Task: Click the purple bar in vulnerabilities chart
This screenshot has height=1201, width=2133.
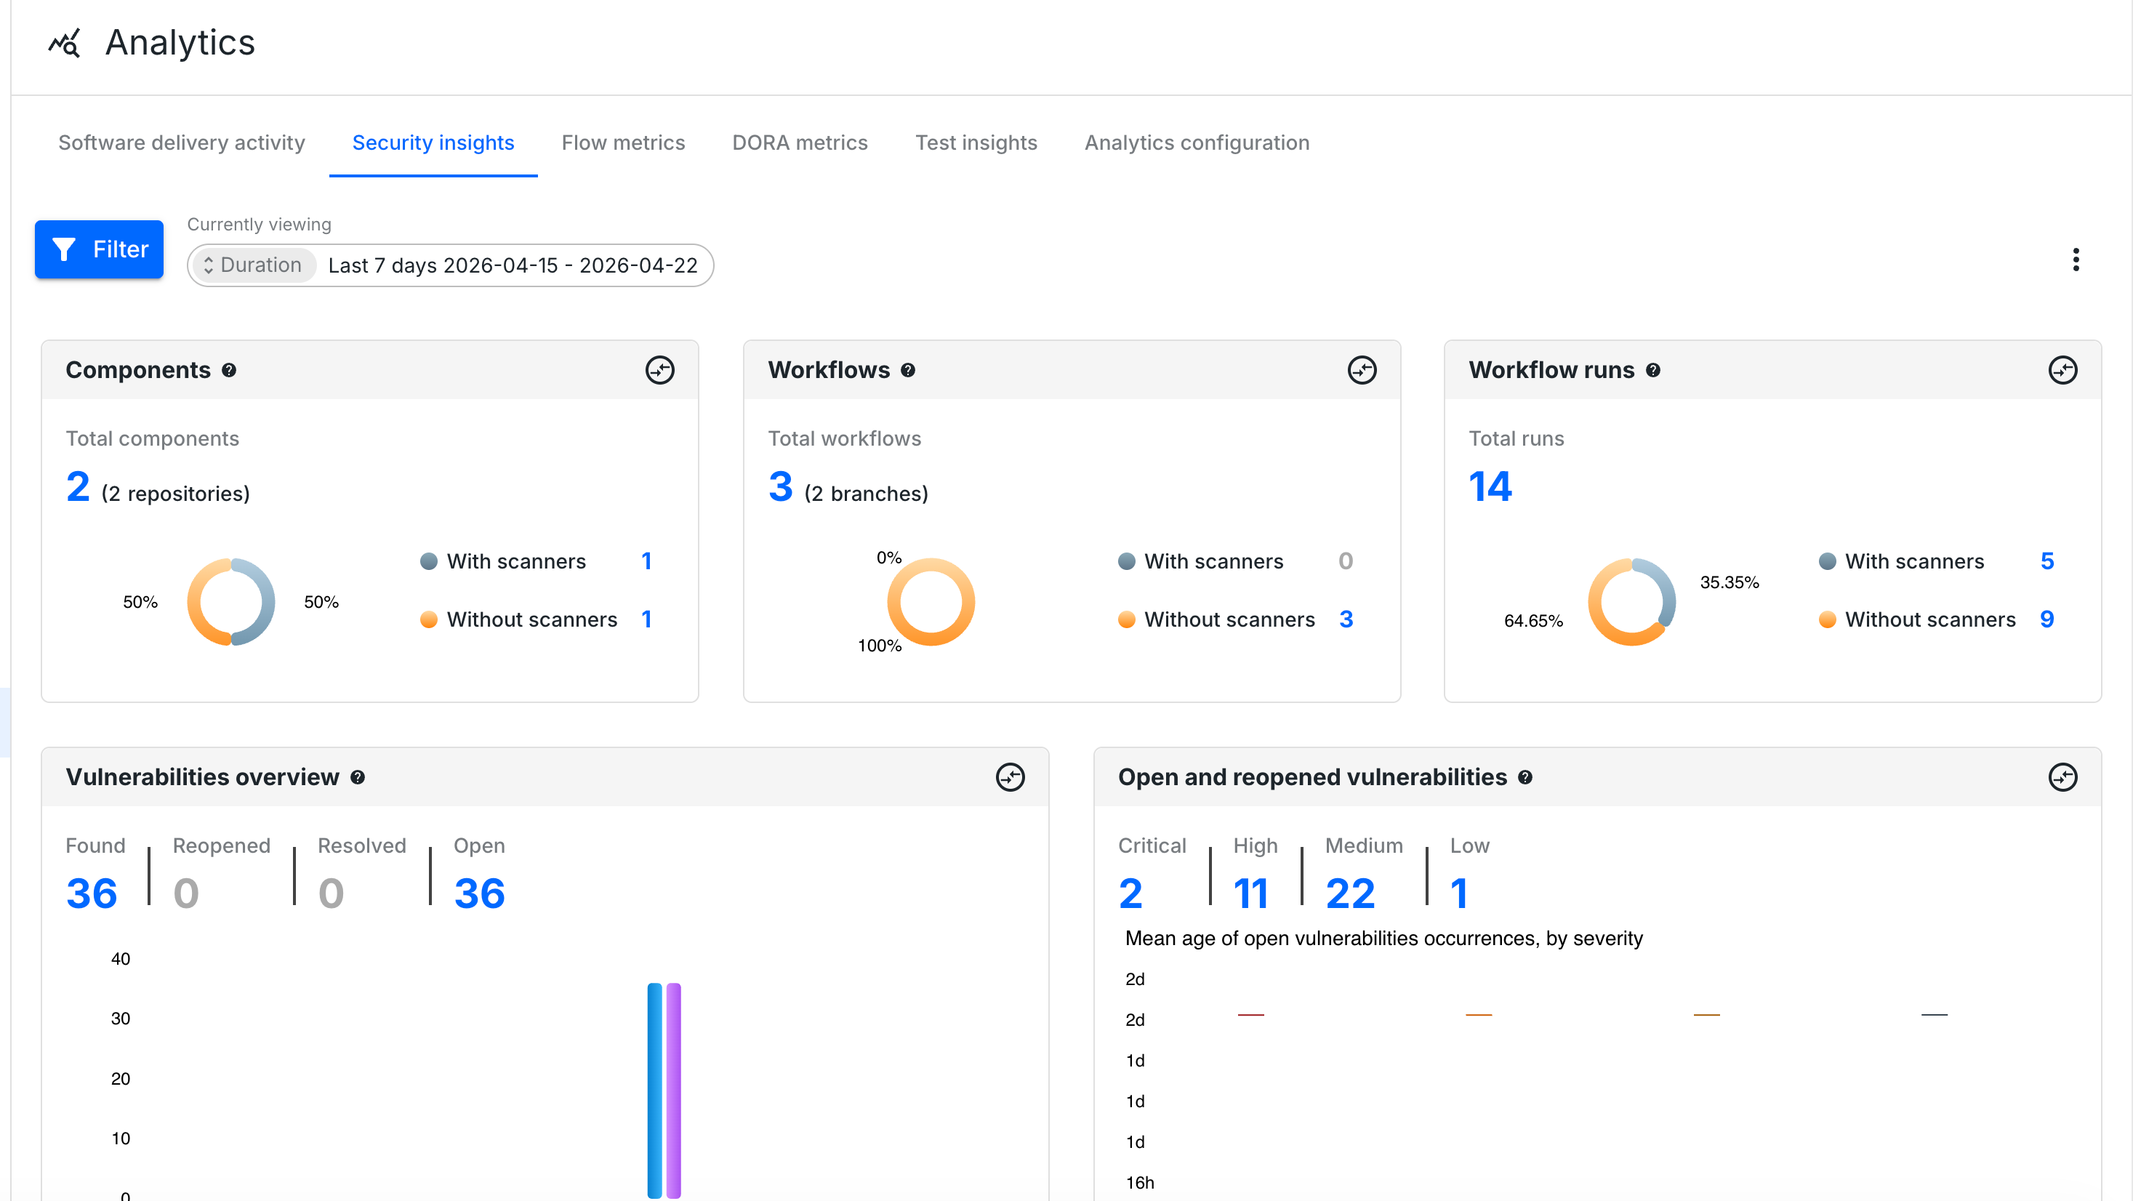Action: coord(673,1090)
